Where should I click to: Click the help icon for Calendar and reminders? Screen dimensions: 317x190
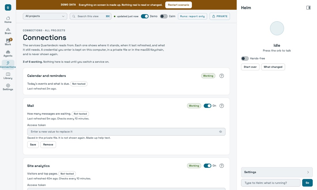(222, 76)
